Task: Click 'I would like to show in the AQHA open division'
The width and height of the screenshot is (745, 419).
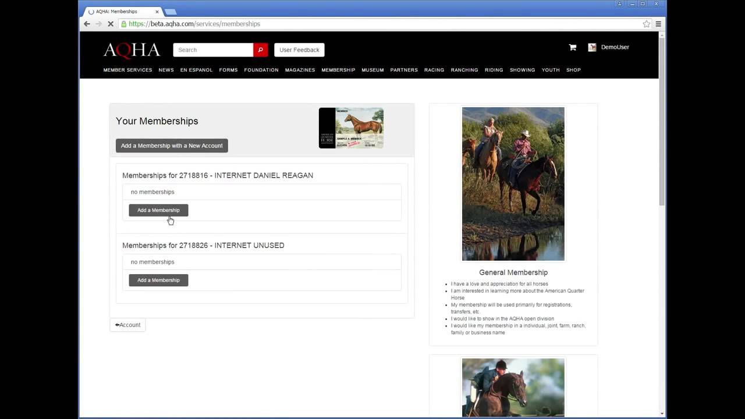Action: [502, 319]
